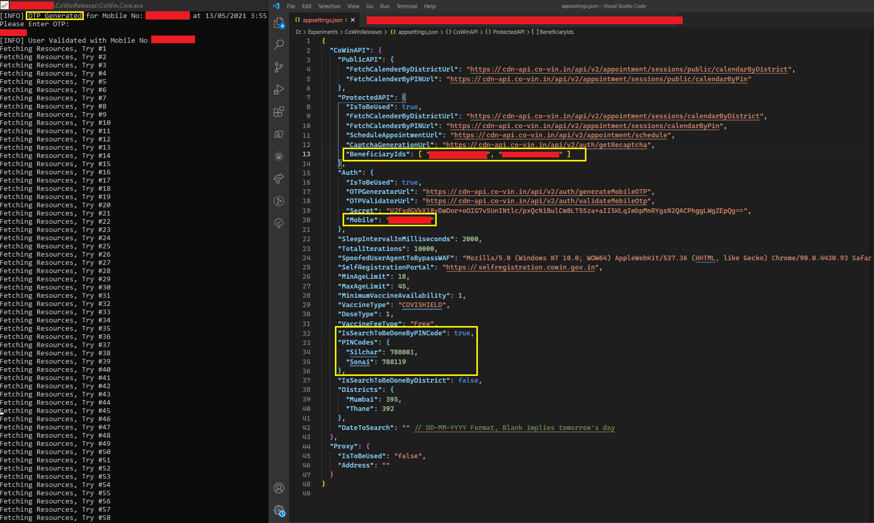Click the console window icon of CoWin.Core.exe
Screen dimensions: 874x523
click(x=4, y=5)
